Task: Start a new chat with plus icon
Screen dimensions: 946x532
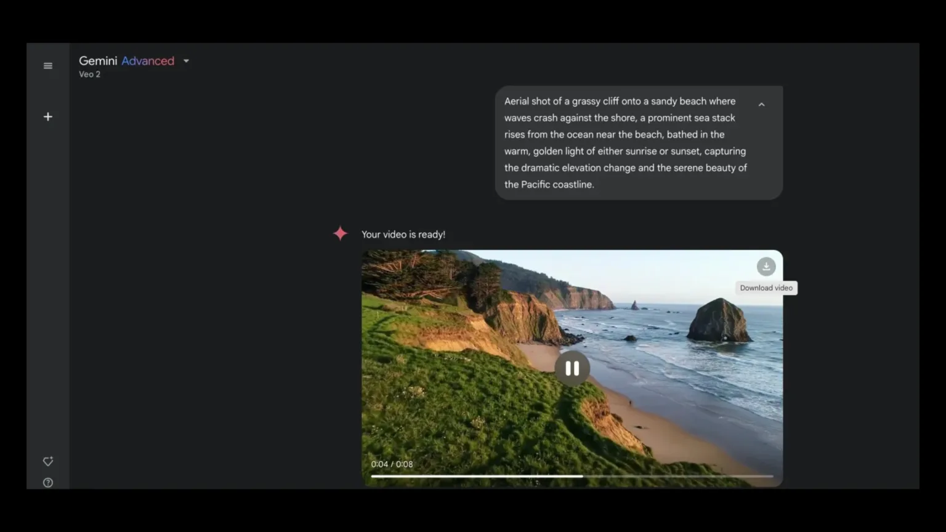Action: pos(48,116)
